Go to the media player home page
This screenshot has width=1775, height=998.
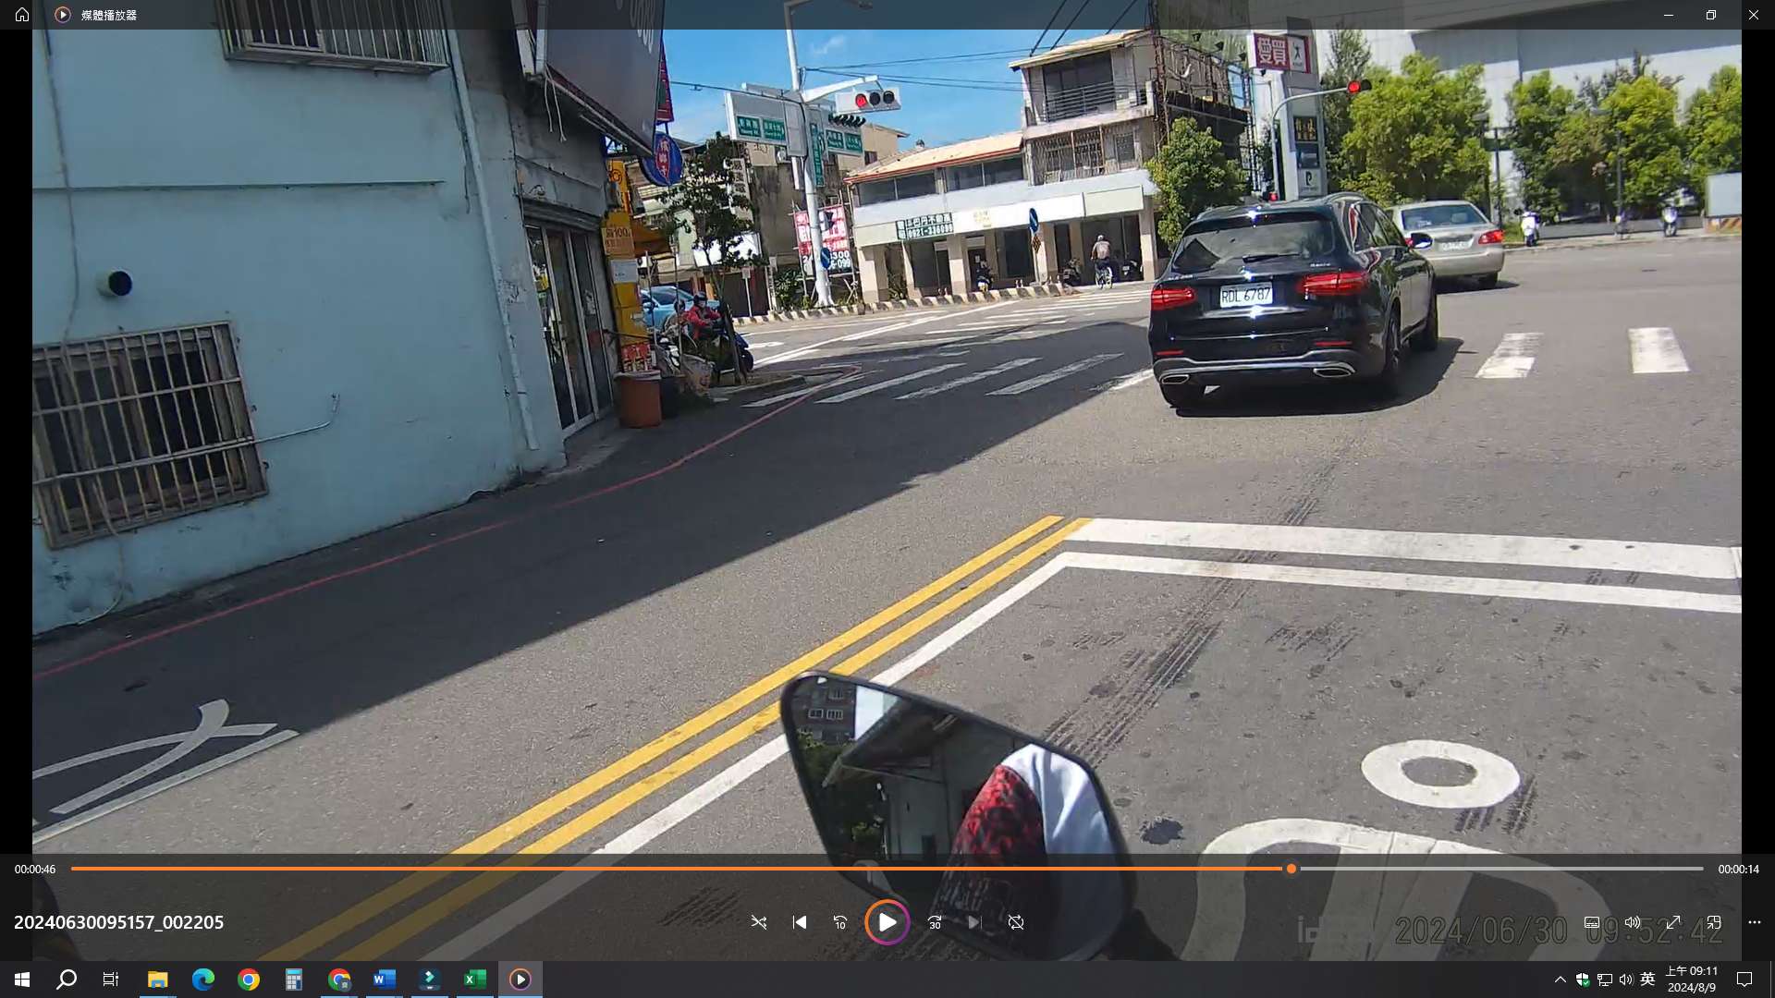pyautogui.click(x=22, y=15)
